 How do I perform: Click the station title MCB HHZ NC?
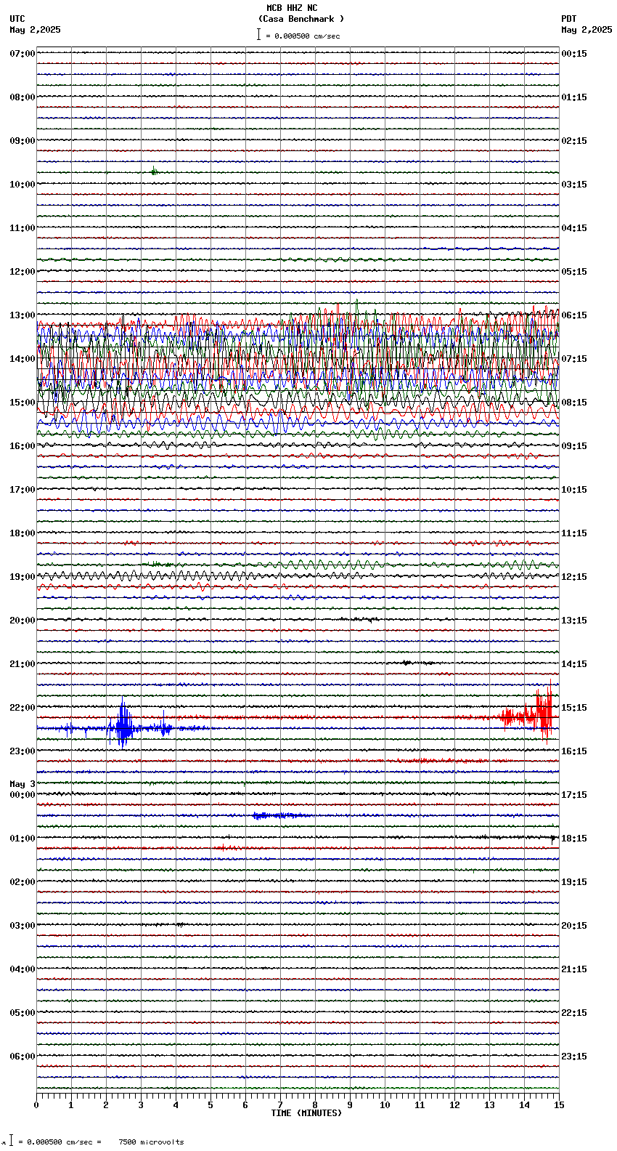292,8
